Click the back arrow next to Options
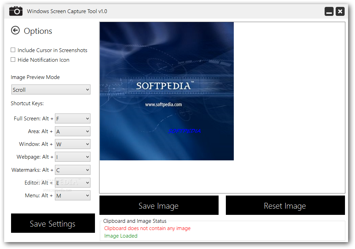355x249 pixels. tap(16, 30)
